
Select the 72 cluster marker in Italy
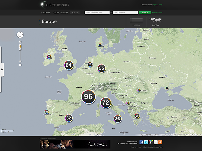tap(106, 103)
